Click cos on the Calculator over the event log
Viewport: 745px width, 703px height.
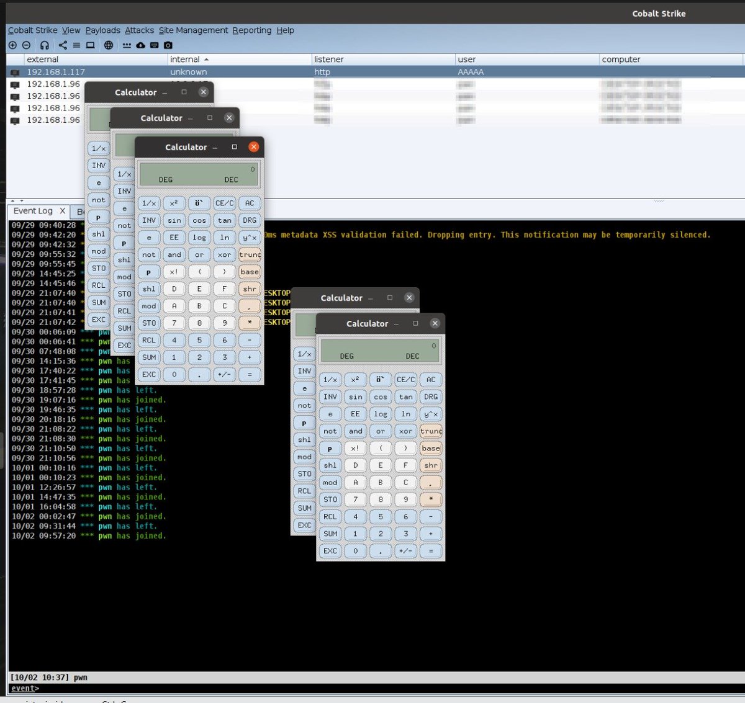(x=381, y=397)
